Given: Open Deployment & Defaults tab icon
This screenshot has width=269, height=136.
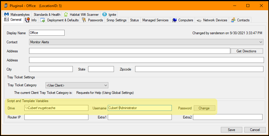Looking at the screenshot, I should [43, 20].
